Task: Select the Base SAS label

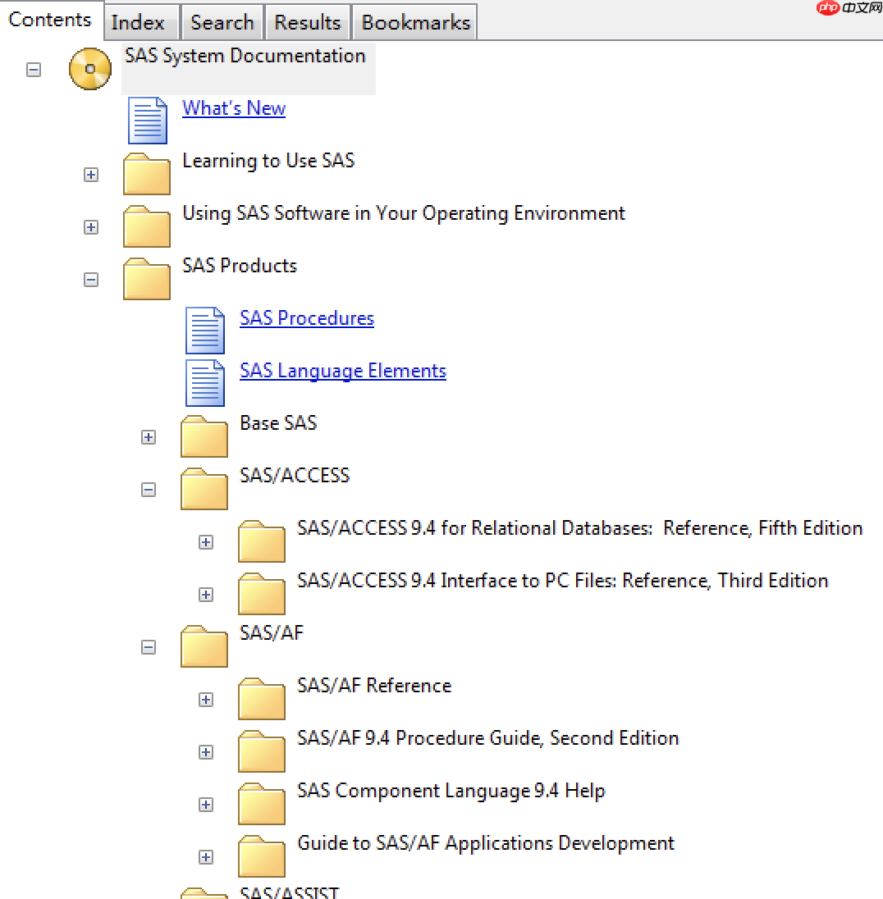Action: click(x=277, y=423)
